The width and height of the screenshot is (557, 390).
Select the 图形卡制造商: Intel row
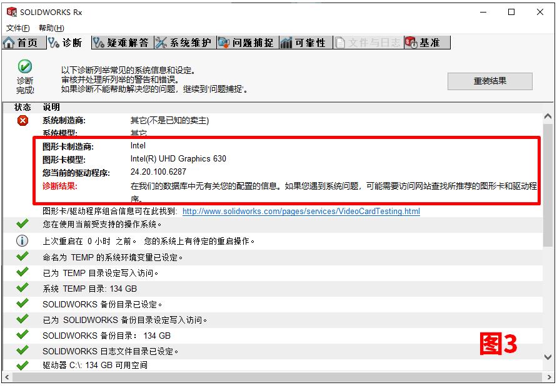coord(94,146)
